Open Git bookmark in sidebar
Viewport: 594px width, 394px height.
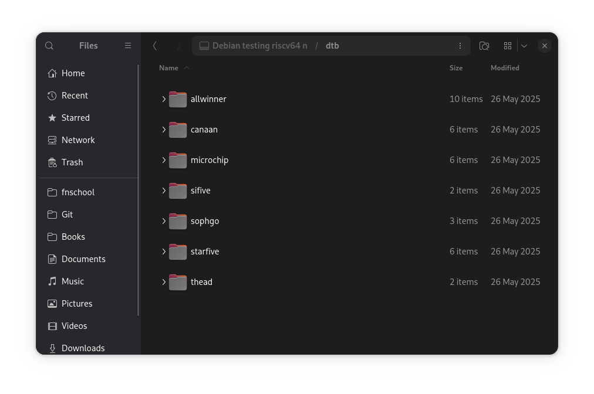coord(88,215)
